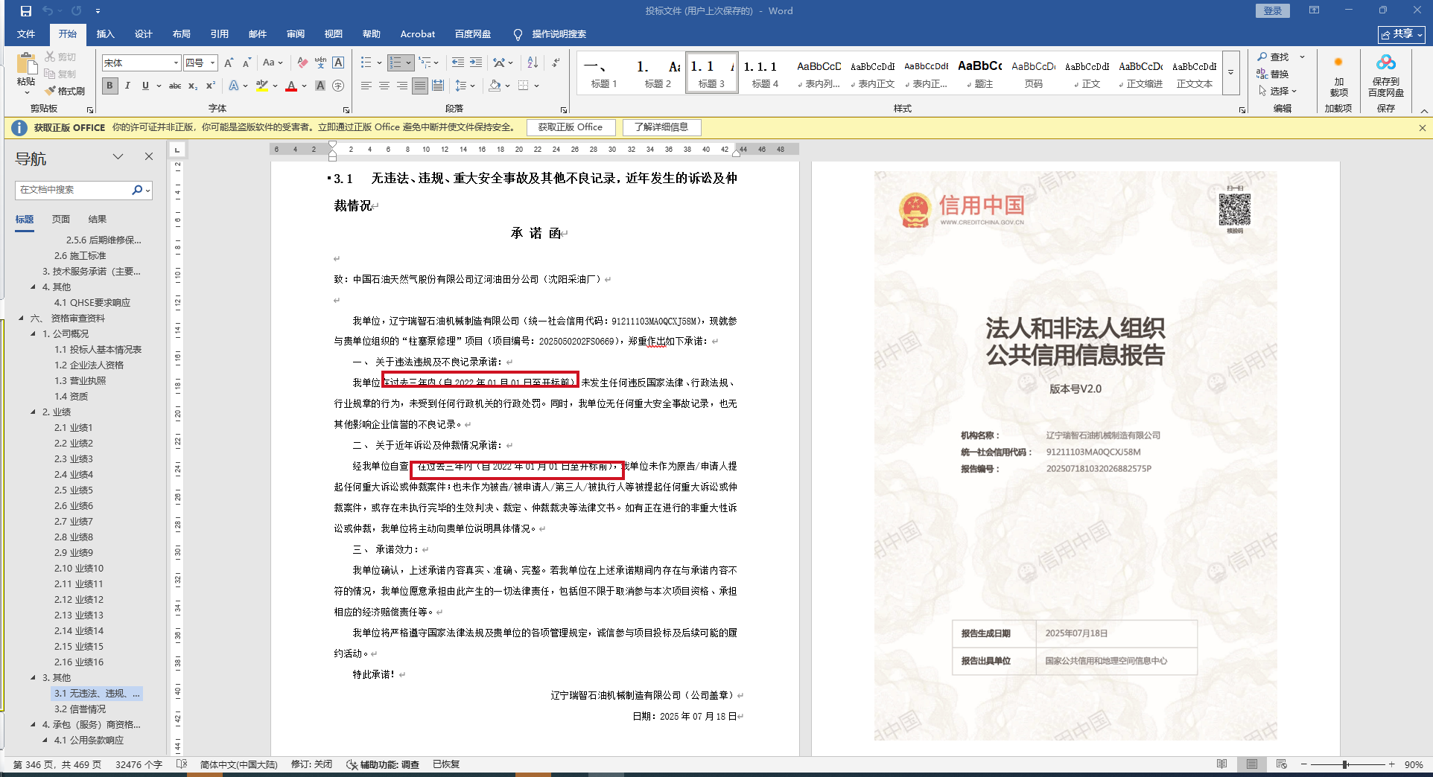This screenshot has width=1433, height=777.
Task: Increase font size with grow font icon
Action: tap(229, 63)
